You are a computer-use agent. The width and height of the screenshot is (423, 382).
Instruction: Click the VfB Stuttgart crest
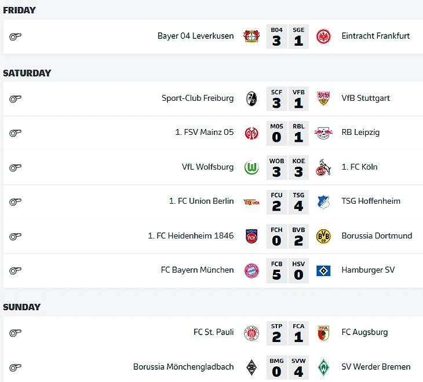323,98
